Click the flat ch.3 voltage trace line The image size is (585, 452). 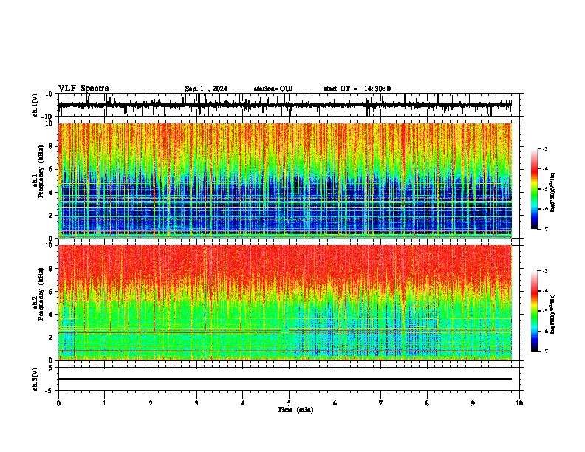[285, 379]
